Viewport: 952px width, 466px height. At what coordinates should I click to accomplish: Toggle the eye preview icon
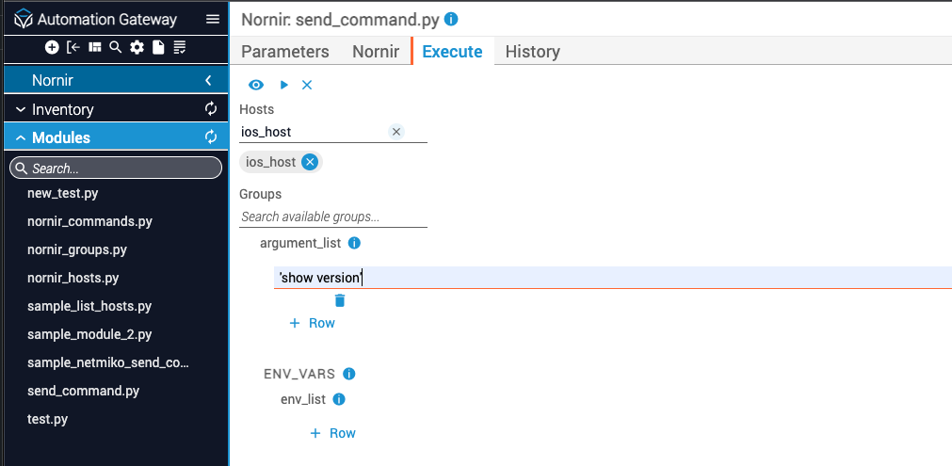pos(256,85)
